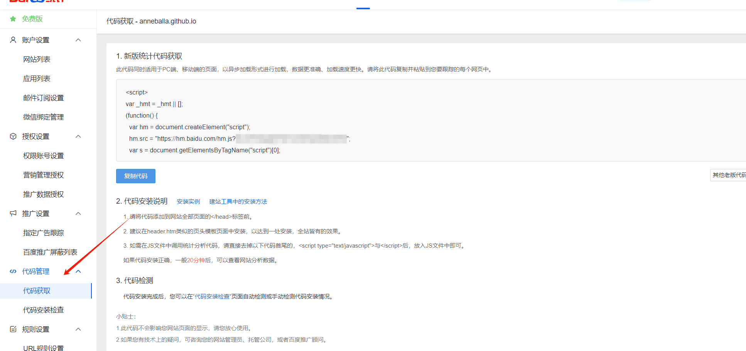Collapse the 规则设置 section chevron

point(78,329)
